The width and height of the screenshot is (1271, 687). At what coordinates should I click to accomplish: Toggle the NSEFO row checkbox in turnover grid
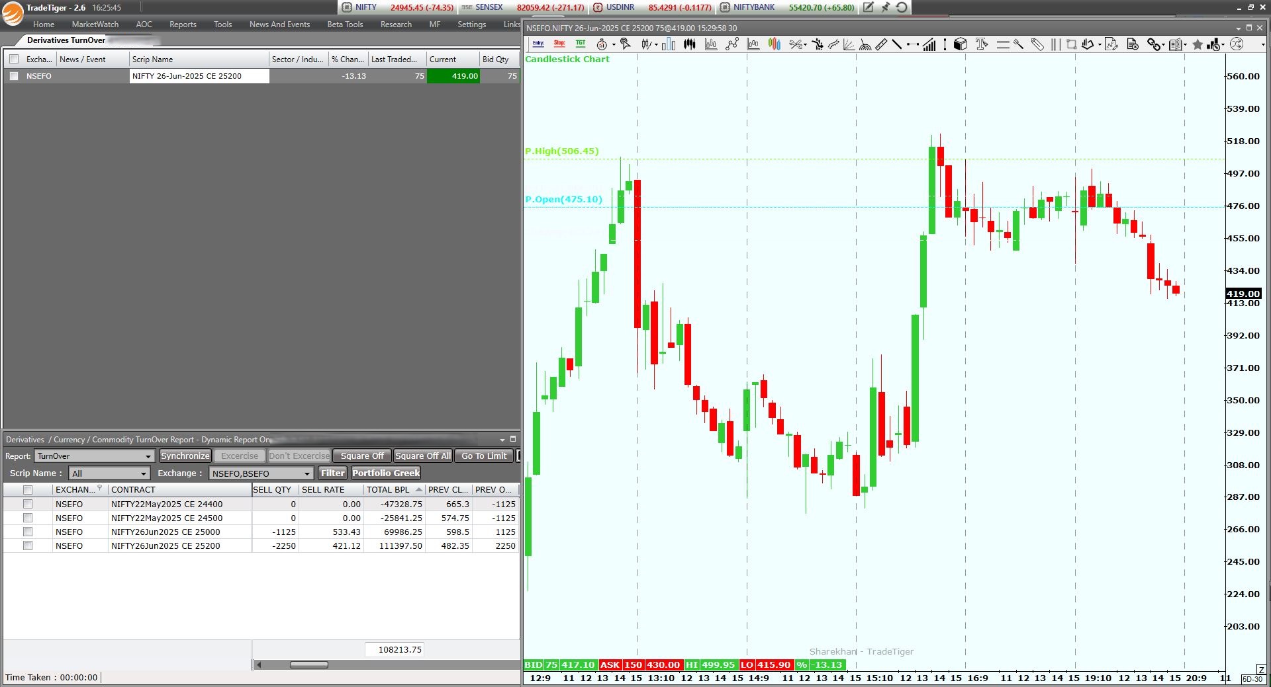click(14, 76)
